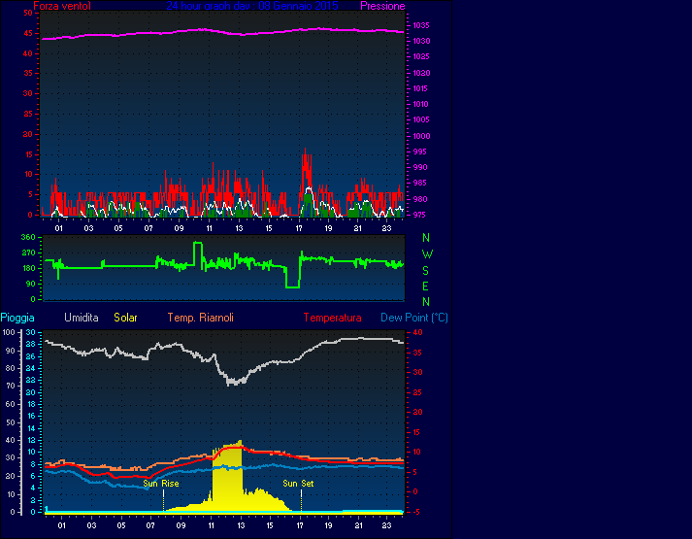The width and height of the screenshot is (692, 539).
Task: Click the "Dew Point (°C)" legend label
Action: point(414,318)
